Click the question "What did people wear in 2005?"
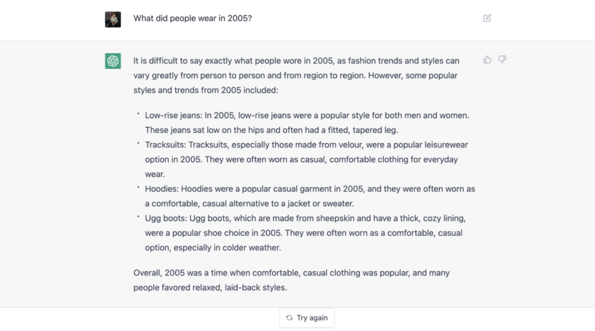This screenshot has height=331, width=595. tap(193, 19)
